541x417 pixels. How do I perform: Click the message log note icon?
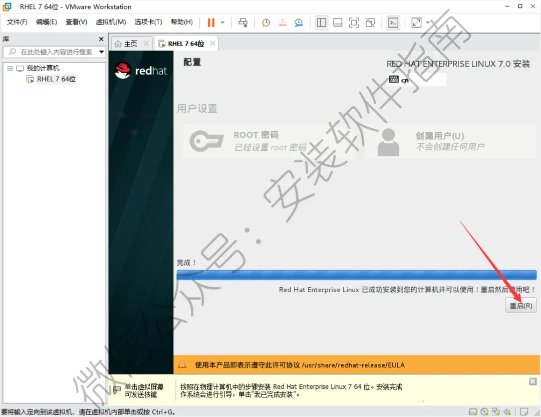coord(524,411)
